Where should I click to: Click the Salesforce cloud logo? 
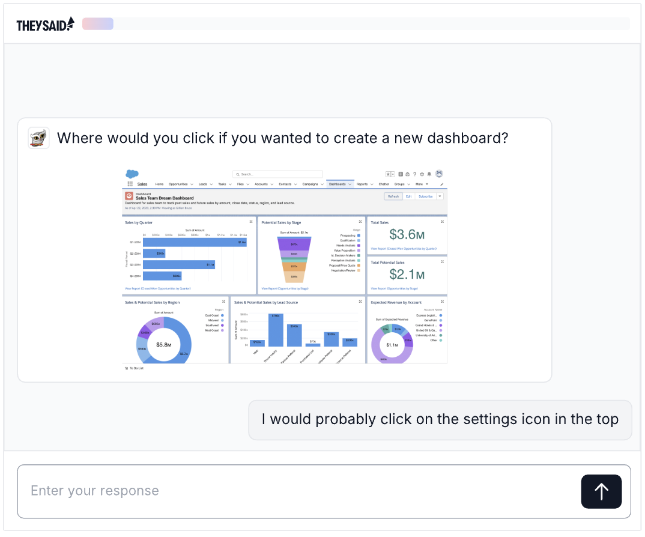(132, 174)
